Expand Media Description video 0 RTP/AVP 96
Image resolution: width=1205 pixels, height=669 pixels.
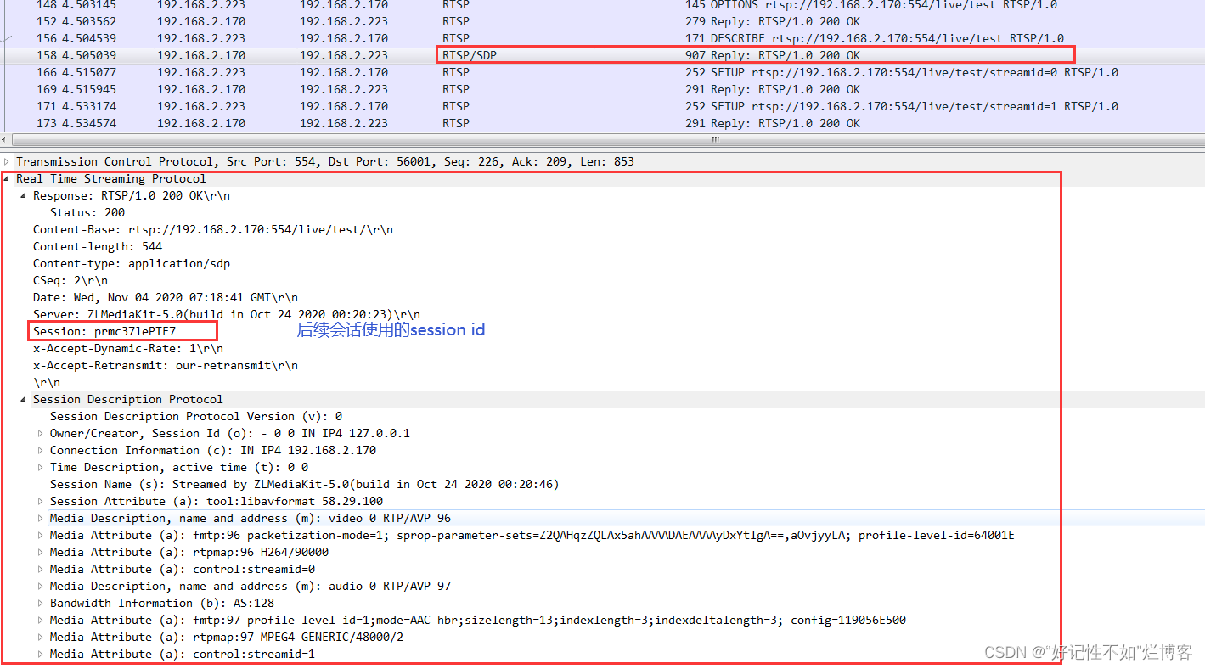(x=41, y=518)
